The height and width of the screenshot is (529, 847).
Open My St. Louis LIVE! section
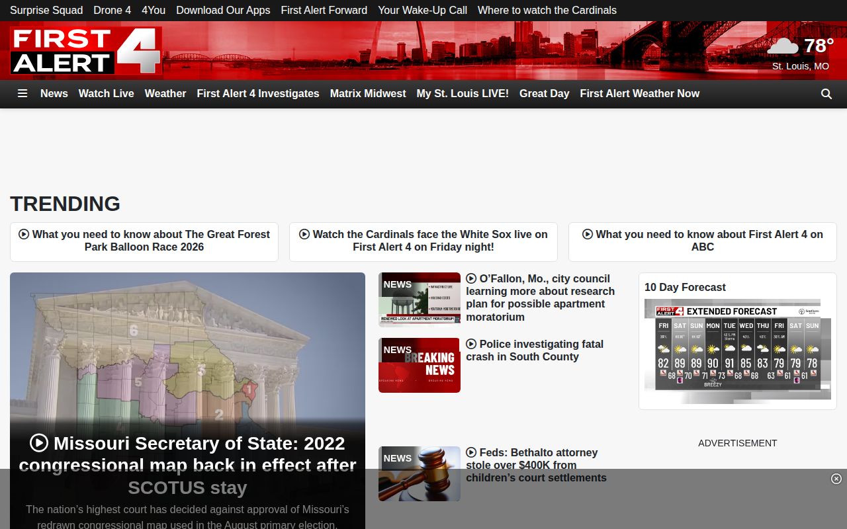[463, 93]
